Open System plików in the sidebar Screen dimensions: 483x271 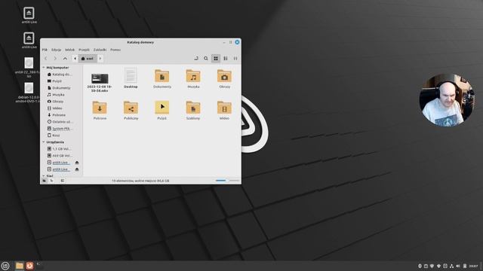(60, 129)
